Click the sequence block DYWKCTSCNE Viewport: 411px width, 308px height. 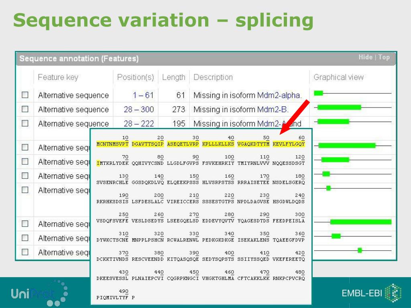[112, 240]
